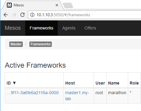The width and height of the screenshot is (141, 111).
Task: Click the Master breadcrumb
Action: click(x=16, y=44)
